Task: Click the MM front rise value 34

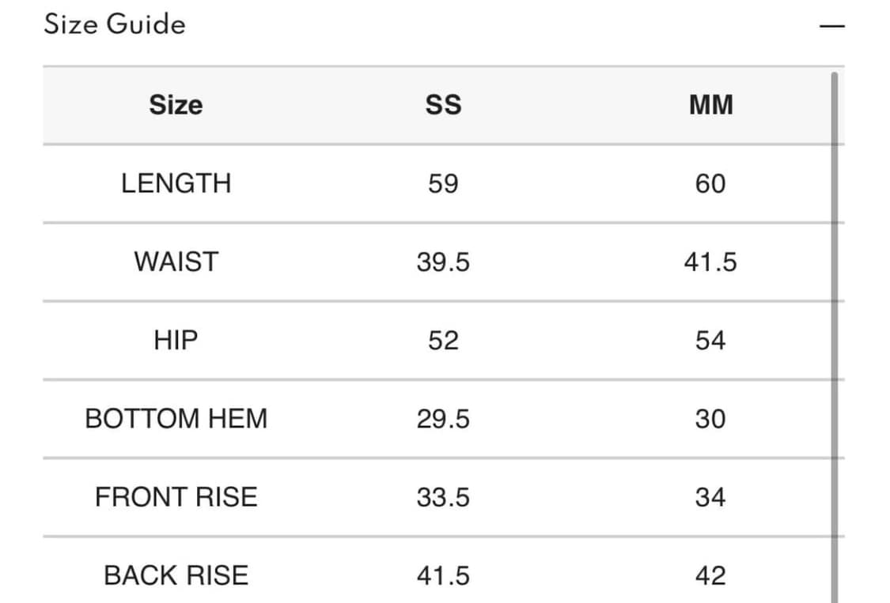Action: [x=710, y=497]
